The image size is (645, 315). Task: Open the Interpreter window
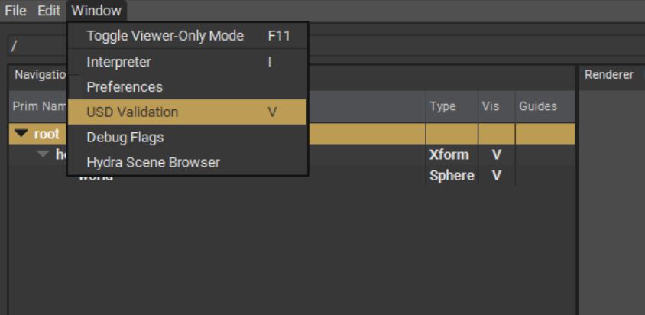119,62
